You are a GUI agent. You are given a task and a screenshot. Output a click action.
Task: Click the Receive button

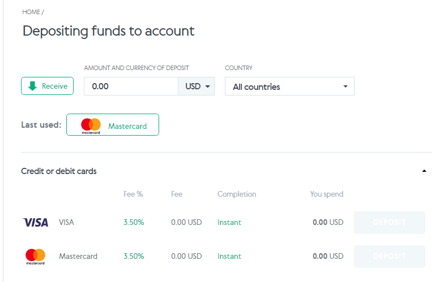47,86
